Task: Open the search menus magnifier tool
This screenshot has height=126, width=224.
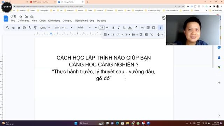Action: click(x=8, y=28)
